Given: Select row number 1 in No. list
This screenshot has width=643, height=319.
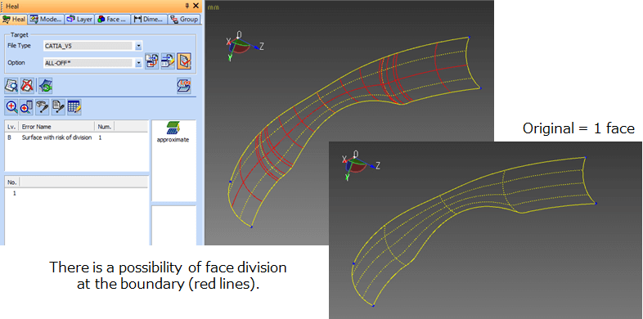Looking at the screenshot, I should click(x=76, y=193).
